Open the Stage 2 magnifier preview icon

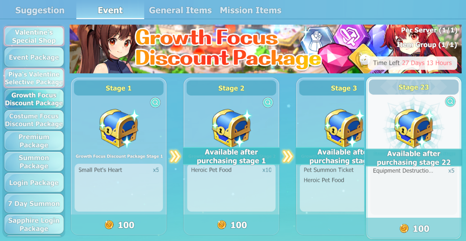(x=268, y=103)
